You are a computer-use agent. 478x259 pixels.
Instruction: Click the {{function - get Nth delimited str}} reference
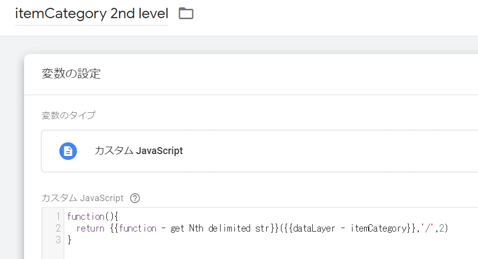point(194,229)
